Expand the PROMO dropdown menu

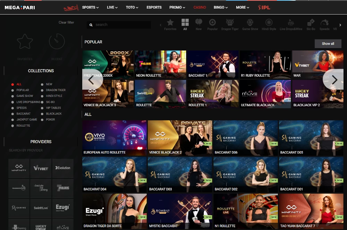point(177,8)
